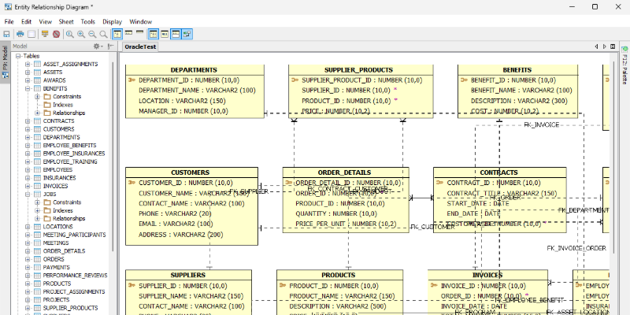This screenshot has width=630, height=315.
Task: Select the SUPPLIERS table header in diagram
Action: [x=188, y=275]
